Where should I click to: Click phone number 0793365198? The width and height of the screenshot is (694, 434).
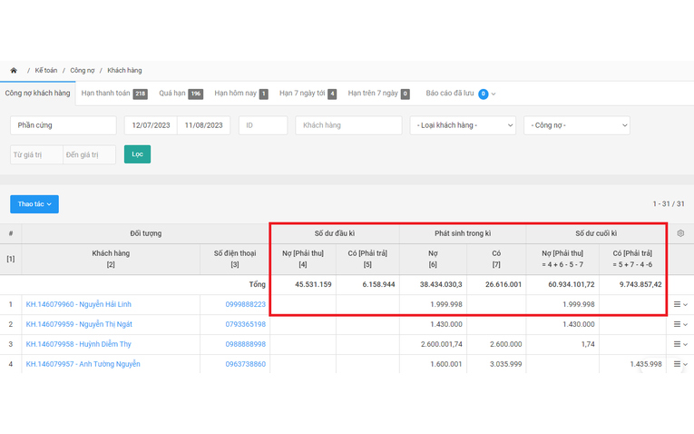pos(246,324)
